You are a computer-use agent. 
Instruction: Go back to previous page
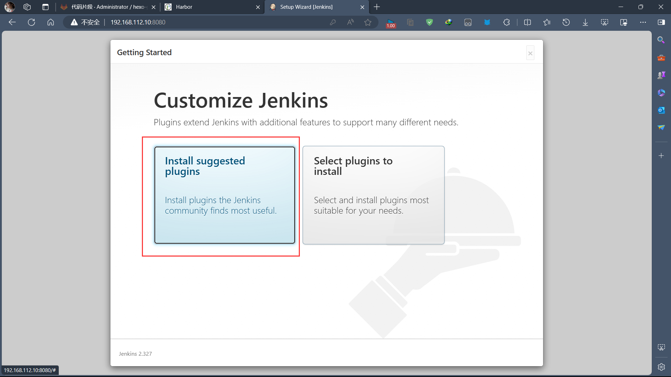tap(12, 22)
